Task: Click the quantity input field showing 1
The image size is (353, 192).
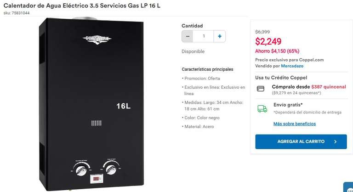Action: [x=204, y=36]
